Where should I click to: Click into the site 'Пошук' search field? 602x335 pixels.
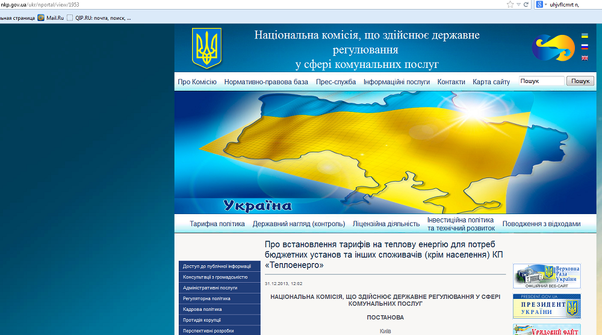[x=541, y=81]
